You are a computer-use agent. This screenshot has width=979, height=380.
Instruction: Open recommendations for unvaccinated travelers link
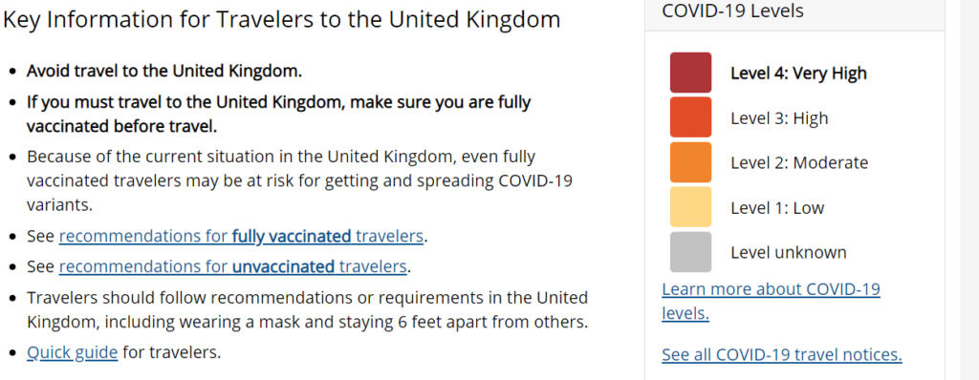pos(234,267)
